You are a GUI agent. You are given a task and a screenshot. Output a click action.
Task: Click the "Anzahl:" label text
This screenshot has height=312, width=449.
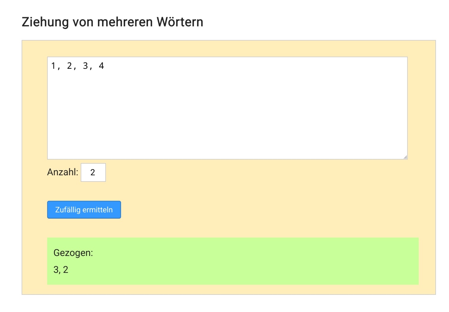click(63, 172)
